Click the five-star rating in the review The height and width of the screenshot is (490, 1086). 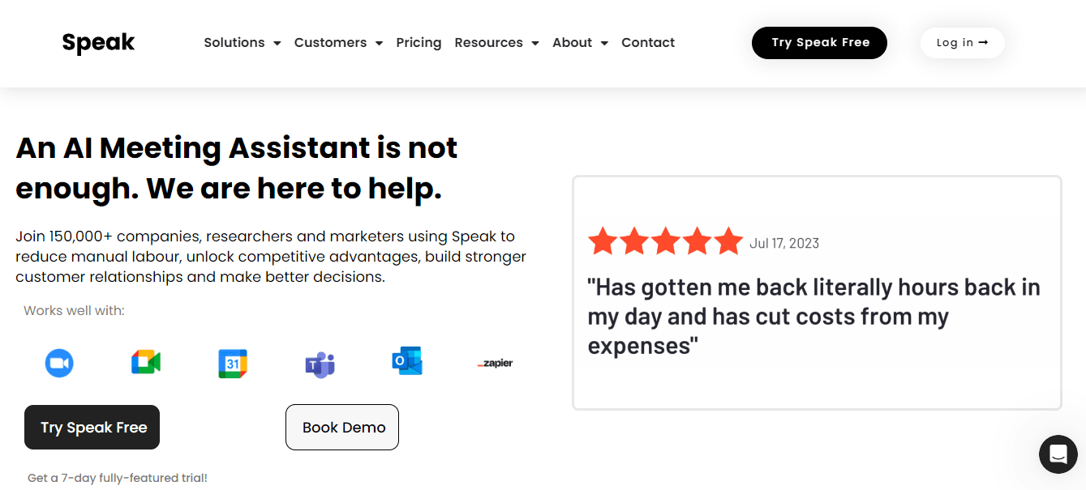(665, 241)
